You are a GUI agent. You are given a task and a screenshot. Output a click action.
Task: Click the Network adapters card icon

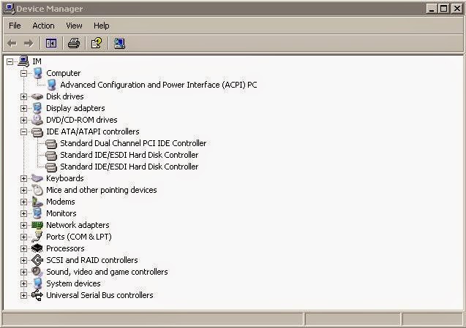[37, 225]
